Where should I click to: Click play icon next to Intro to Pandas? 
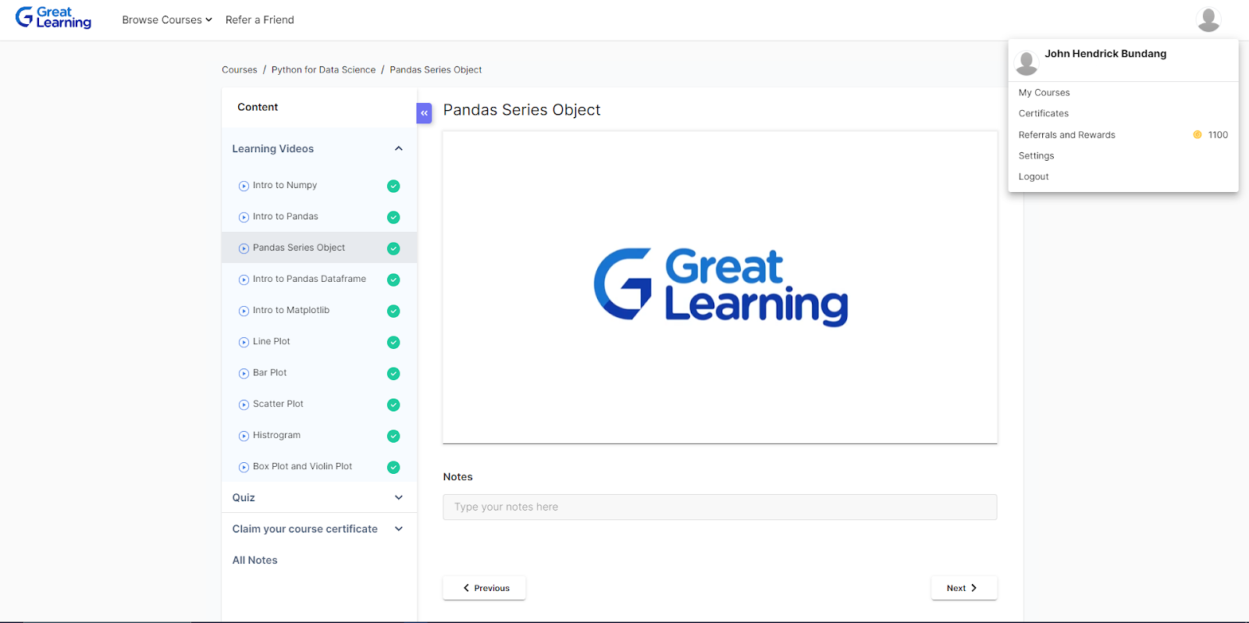pyautogui.click(x=244, y=217)
